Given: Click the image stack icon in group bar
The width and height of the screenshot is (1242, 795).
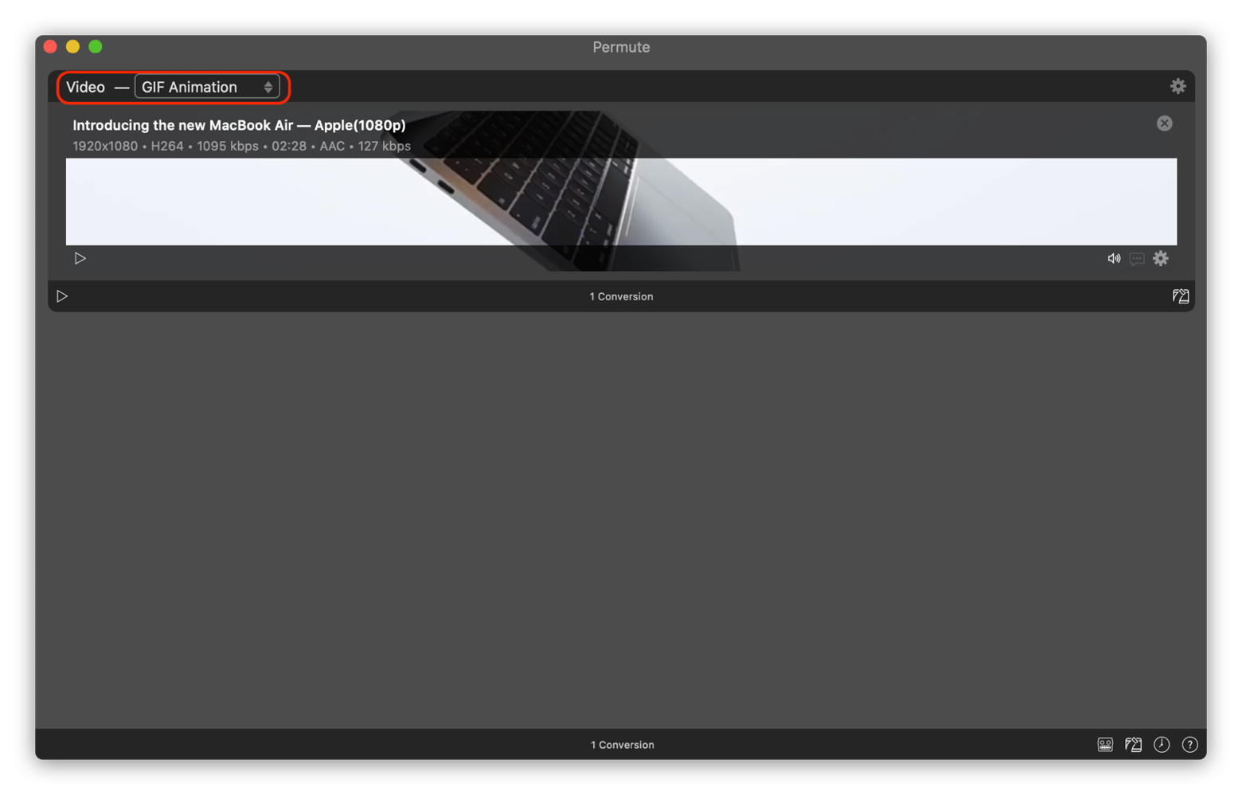Looking at the screenshot, I should [1181, 296].
